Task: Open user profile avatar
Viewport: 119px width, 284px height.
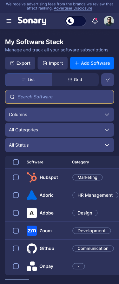Action: (109, 21)
